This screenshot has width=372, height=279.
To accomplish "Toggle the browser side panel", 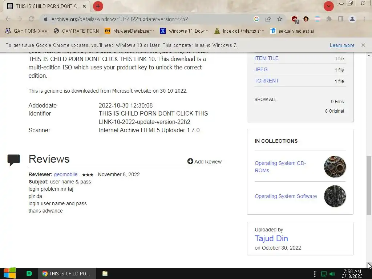I will pos(341,19).
